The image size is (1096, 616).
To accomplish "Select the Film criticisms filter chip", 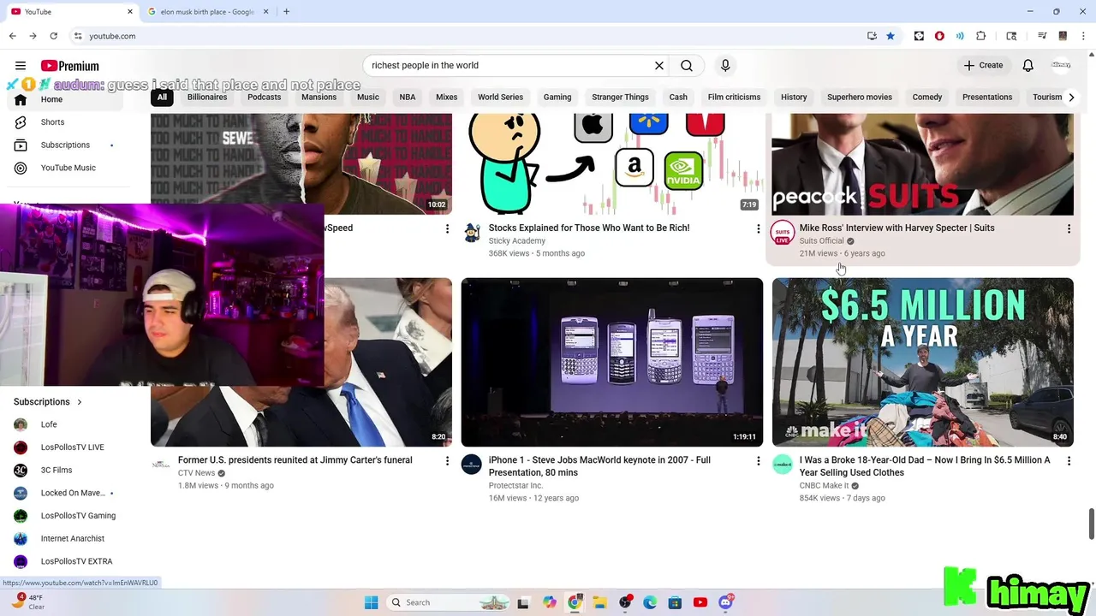I will tap(734, 97).
